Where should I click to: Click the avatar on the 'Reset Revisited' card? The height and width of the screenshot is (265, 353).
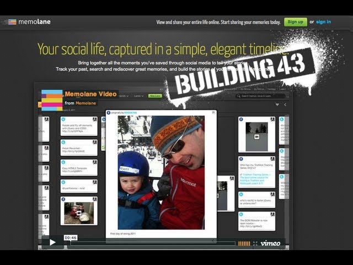(95, 142)
